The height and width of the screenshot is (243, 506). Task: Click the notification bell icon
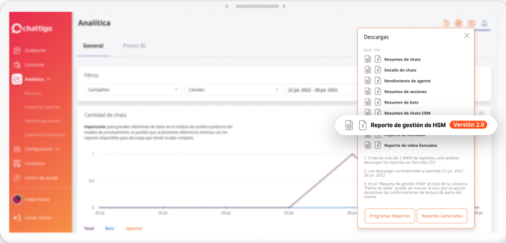[x=484, y=23]
